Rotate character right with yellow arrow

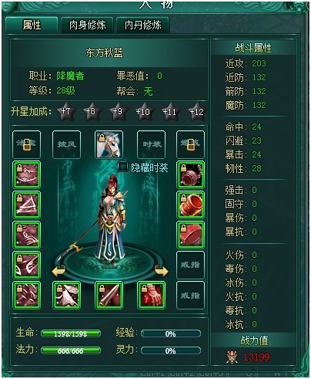pos(162,271)
